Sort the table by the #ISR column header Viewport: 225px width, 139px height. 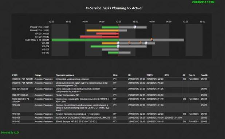coord(15,75)
